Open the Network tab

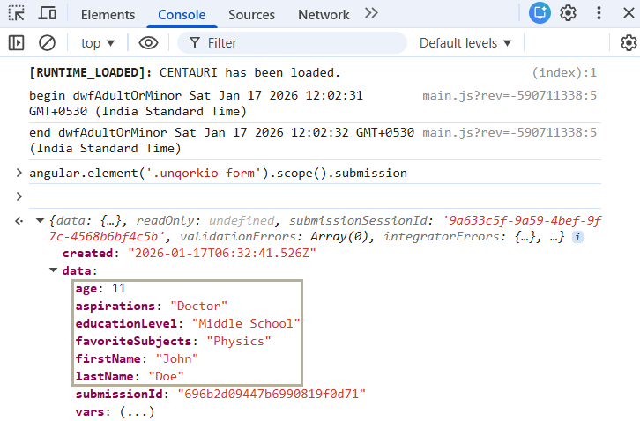click(324, 15)
